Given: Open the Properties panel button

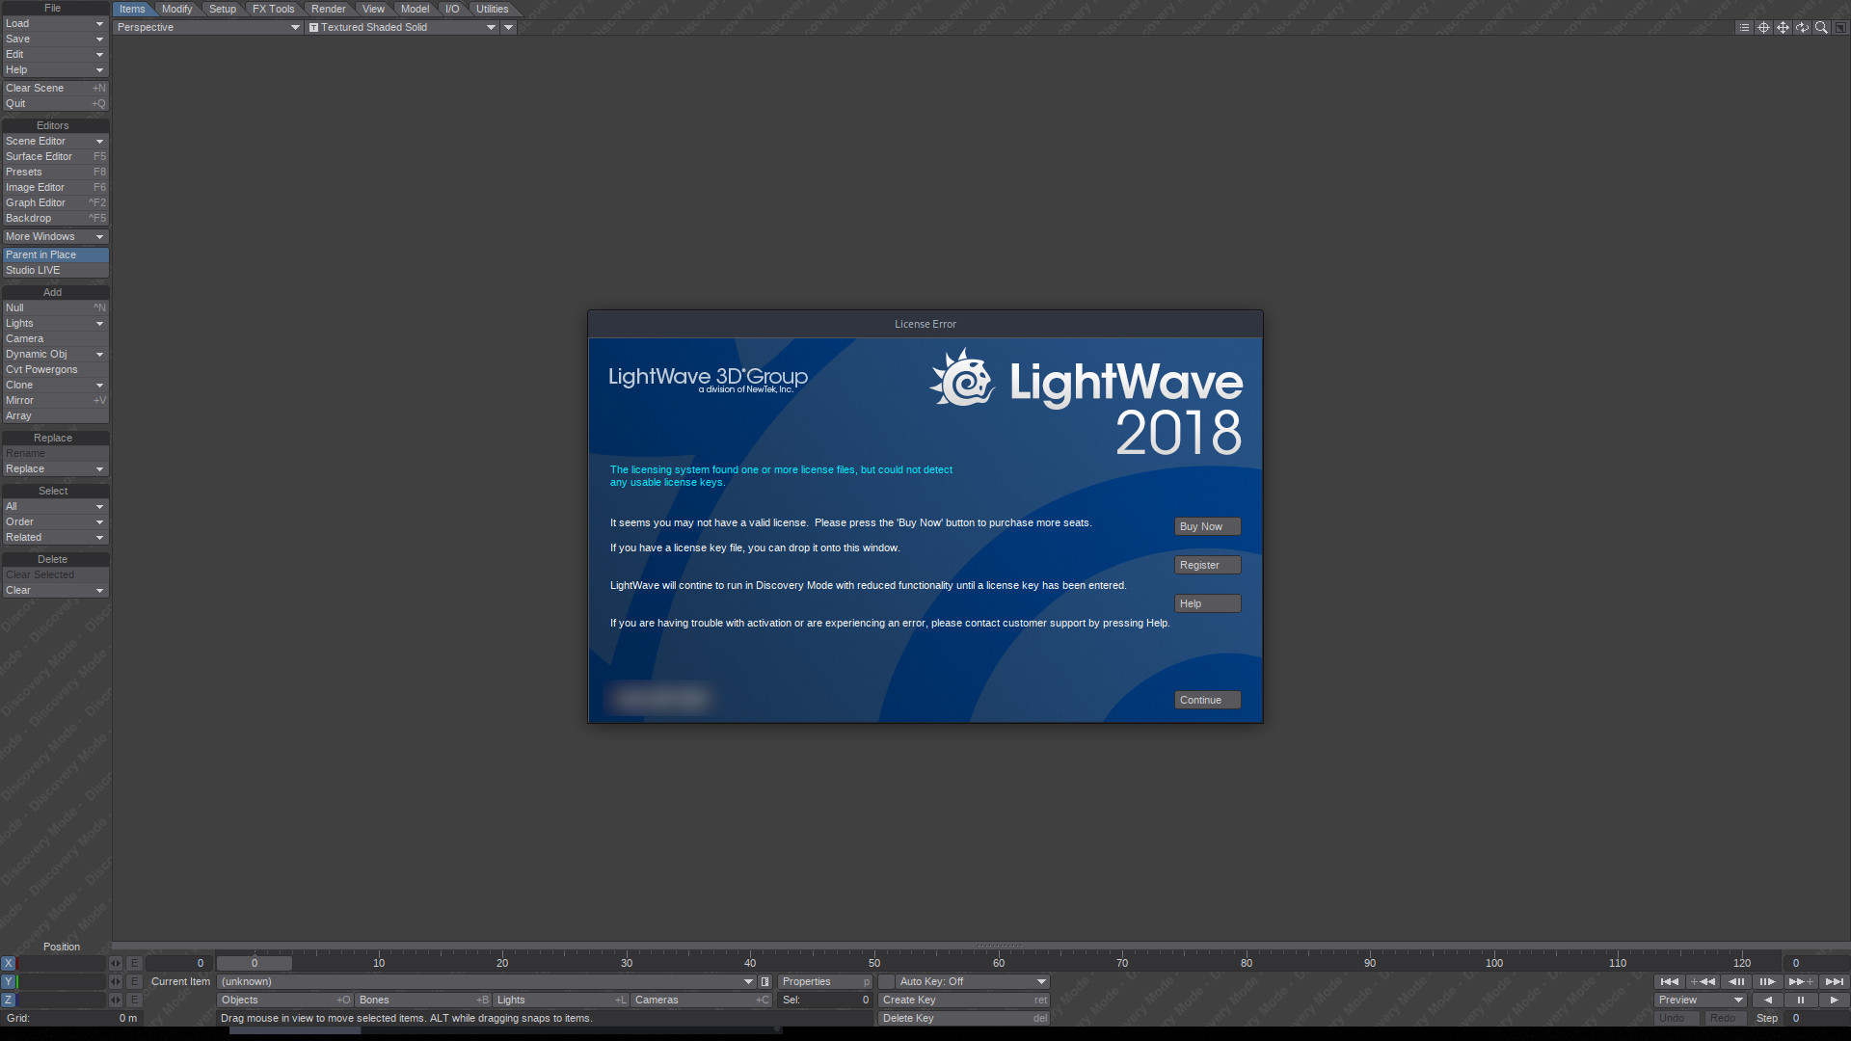Looking at the screenshot, I should click(x=825, y=981).
